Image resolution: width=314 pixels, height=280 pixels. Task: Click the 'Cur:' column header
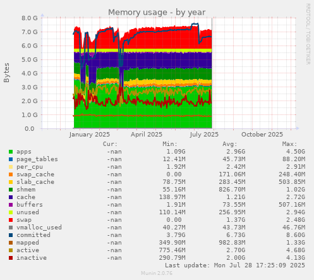[110, 144]
